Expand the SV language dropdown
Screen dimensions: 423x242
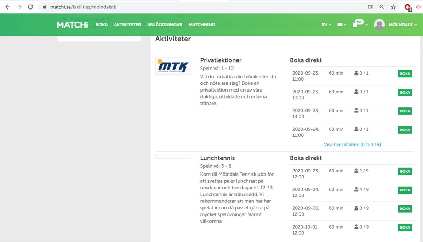click(326, 25)
